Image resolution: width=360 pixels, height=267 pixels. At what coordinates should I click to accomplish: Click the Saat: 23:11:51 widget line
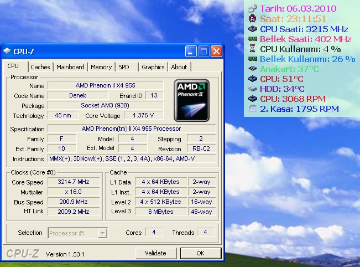(x=293, y=19)
